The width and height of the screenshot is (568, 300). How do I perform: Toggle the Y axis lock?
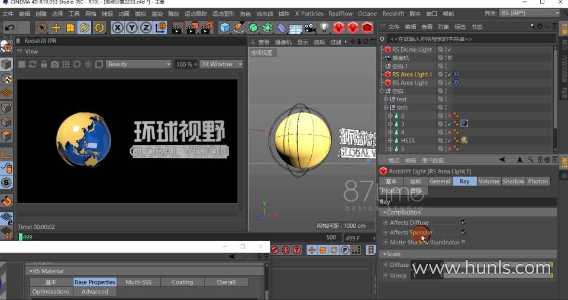[131, 28]
